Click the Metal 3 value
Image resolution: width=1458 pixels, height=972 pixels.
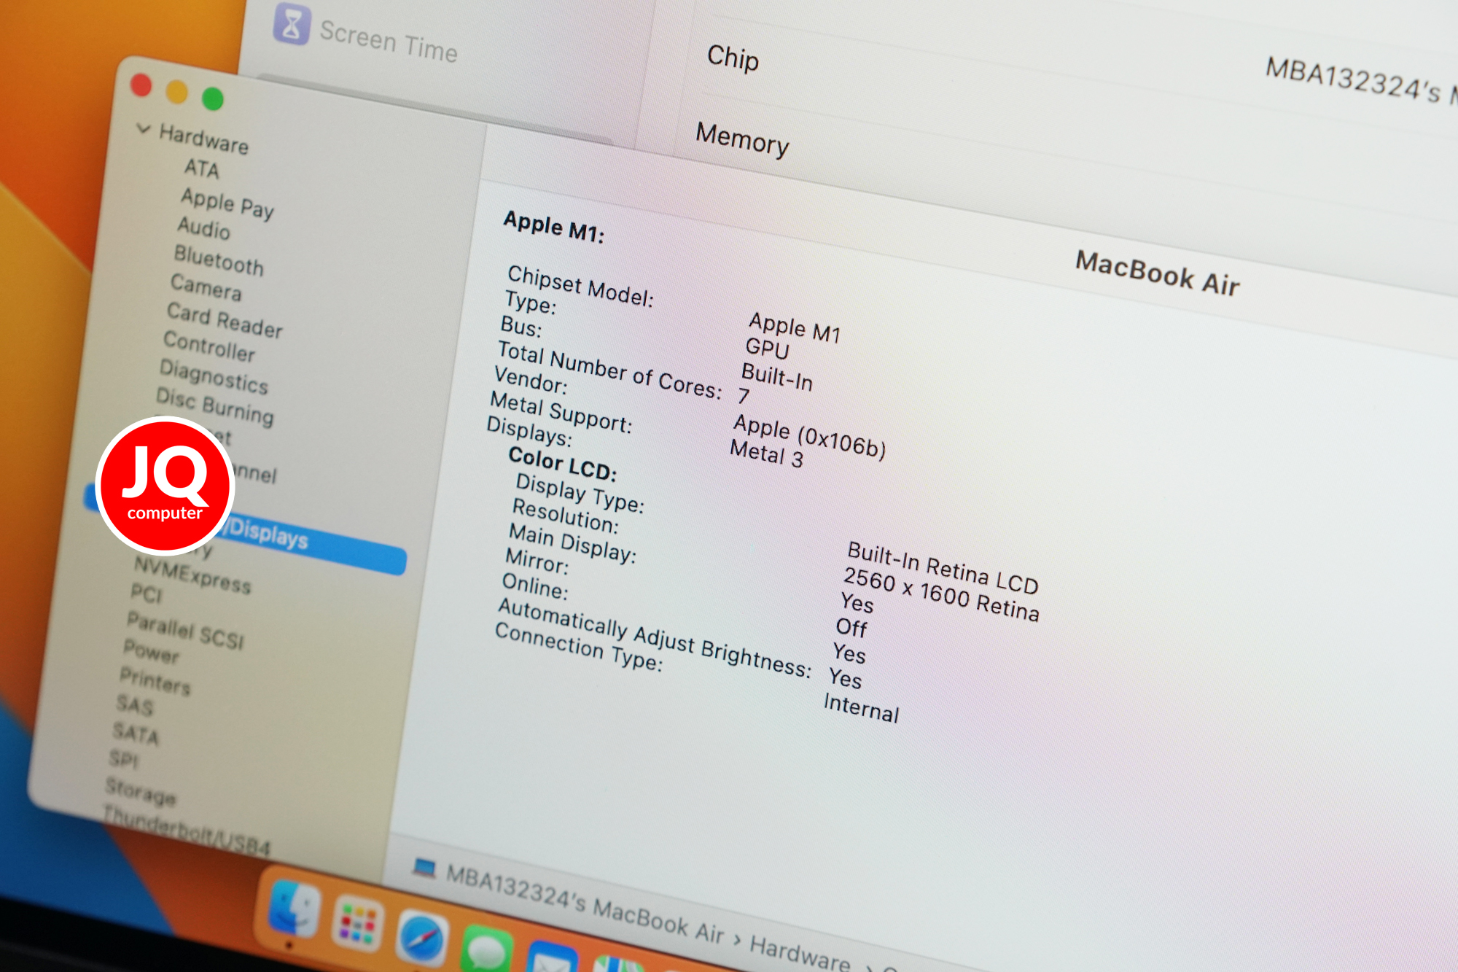click(767, 453)
